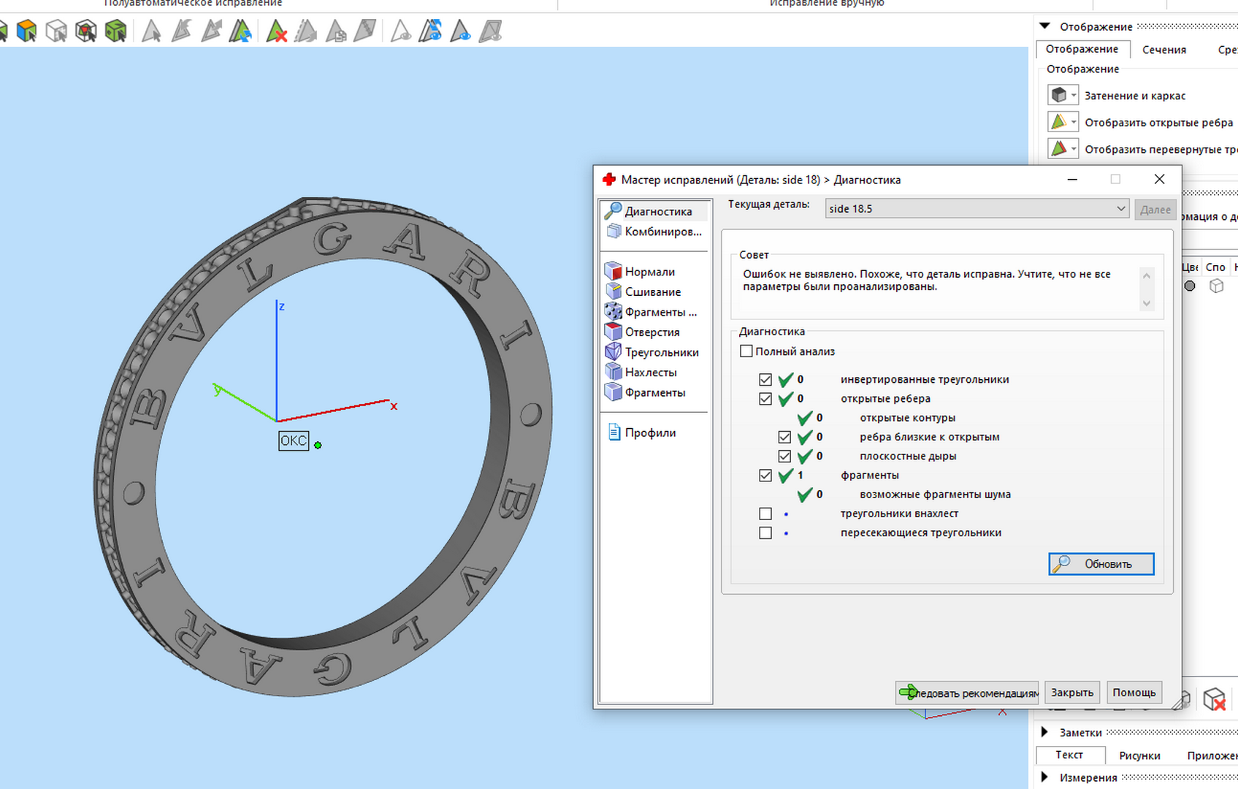Click the green cube selection icon
This screenshot has height=789, width=1238.
(x=116, y=31)
